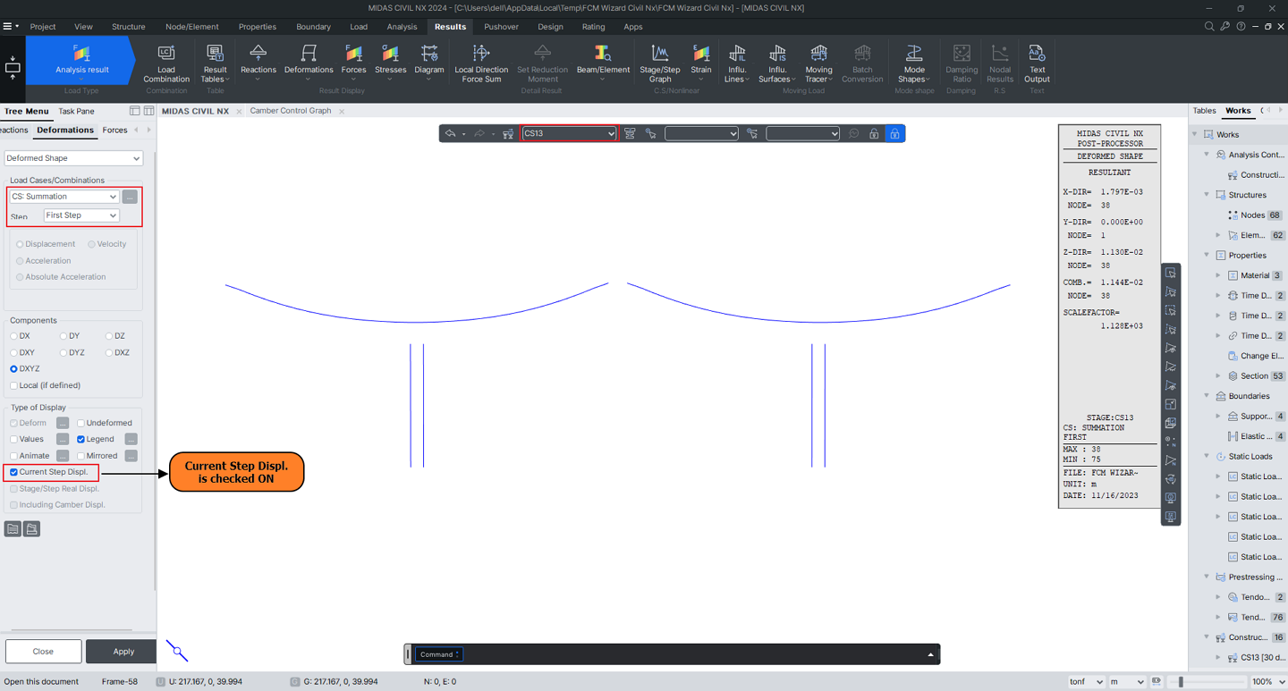Image resolution: width=1288 pixels, height=691 pixels.
Task: Open Influence Surfaces tool
Action: pyautogui.click(x=777, y=64)
